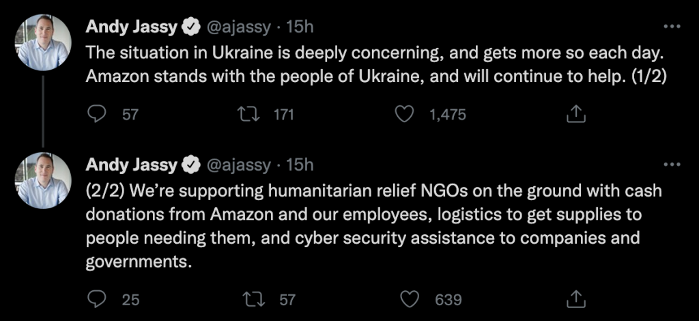Open the more options menu on first tweet
Viewport: 699px width, 321px height.
tap(672, 27)
